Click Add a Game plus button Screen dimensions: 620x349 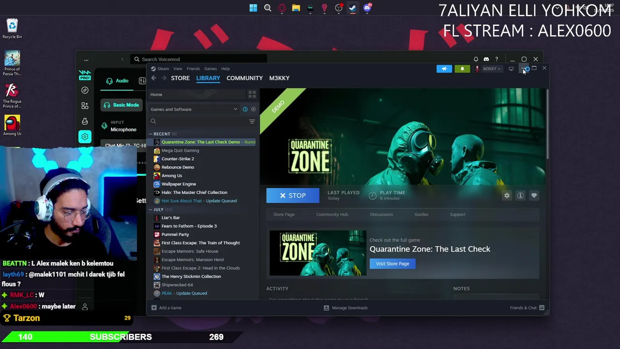point(166,308)
